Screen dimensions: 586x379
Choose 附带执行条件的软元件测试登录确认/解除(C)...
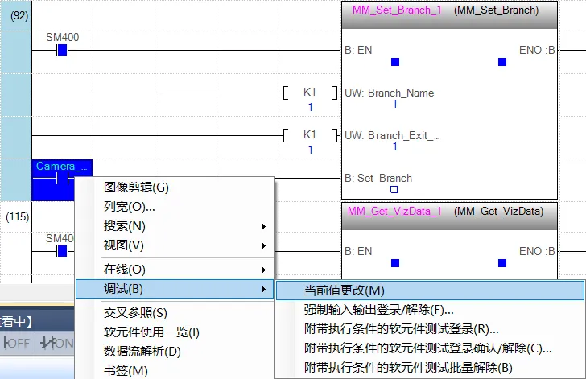430,348
